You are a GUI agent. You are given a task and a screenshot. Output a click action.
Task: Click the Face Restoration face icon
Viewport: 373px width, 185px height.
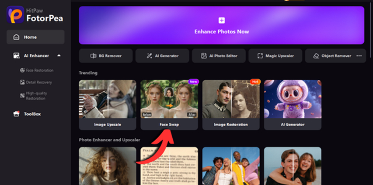click(x=22, y=70)
